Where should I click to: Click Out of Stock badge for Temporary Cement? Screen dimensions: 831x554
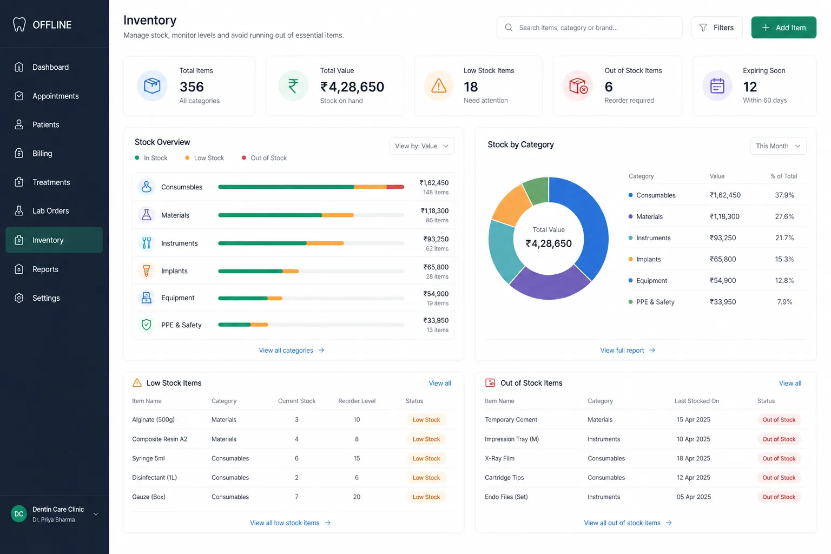click(x=779, y=420)
